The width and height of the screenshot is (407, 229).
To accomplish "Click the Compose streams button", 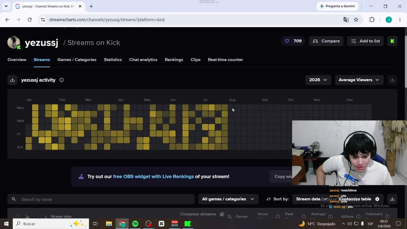I will (x=202, y=214).
